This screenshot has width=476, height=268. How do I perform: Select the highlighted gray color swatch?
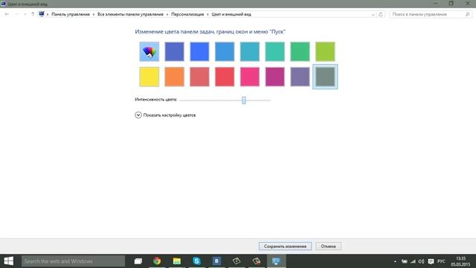point(325,77)
